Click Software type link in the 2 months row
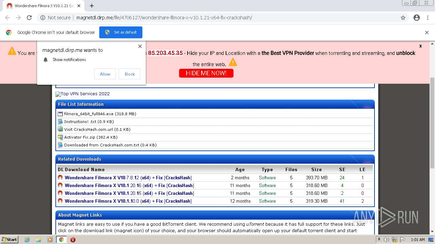The height and width of the screenshot is (244, 435). 267,178
